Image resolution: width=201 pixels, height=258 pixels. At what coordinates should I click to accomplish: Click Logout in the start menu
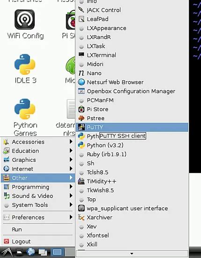37,242
